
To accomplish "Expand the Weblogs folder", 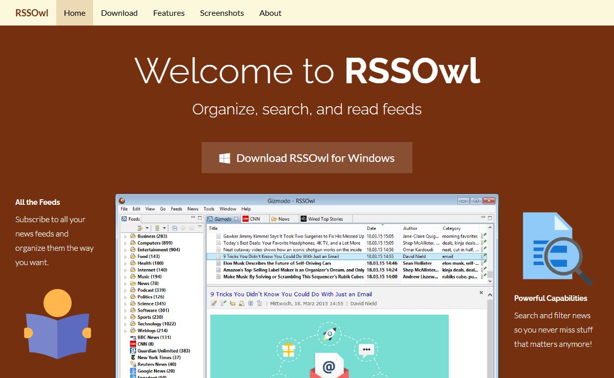I will pyautogui.click(x=125, y=330).
